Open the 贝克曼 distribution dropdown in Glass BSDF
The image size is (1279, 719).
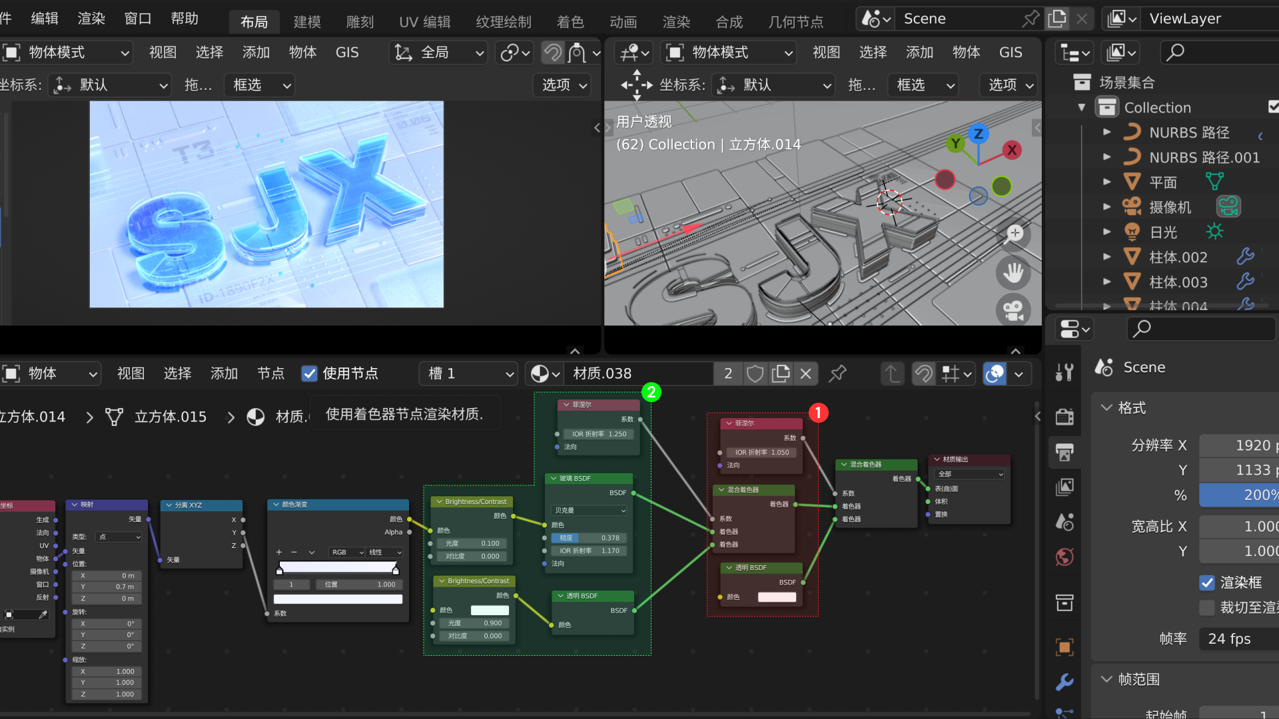(x=588, y=510)
